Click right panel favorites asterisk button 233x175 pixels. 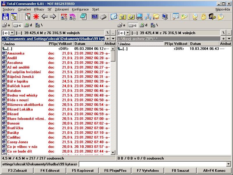click(223, 39)
